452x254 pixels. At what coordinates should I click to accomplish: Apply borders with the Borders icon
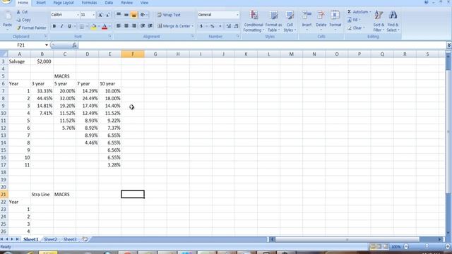coord(82,27)
